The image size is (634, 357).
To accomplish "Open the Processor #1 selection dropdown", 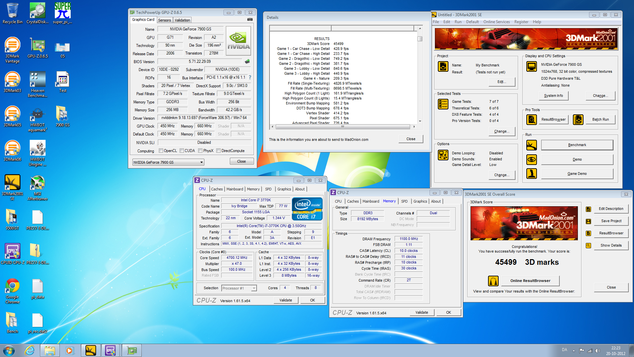I will coord(239,288).
